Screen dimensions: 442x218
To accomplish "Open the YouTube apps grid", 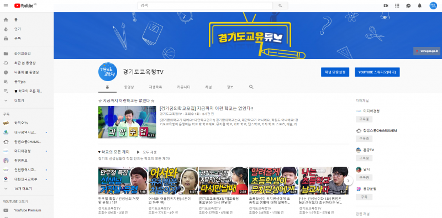I will tap(397, 6).
